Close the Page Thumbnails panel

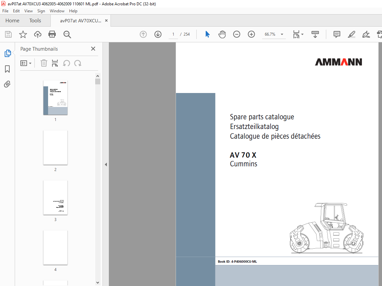[x=93, y=49]
